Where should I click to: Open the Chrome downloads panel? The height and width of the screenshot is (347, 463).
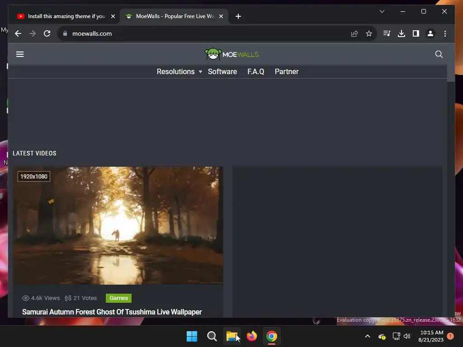pos(402,33)
